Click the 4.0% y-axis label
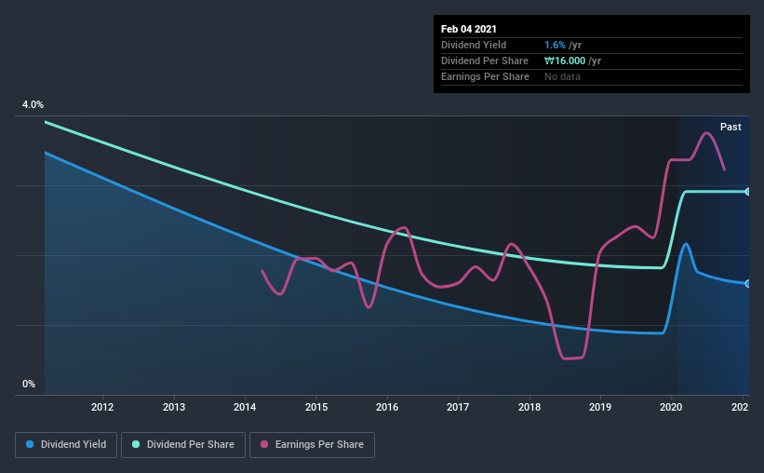Viewport: 764px width, 473px height. coord(33,104)
